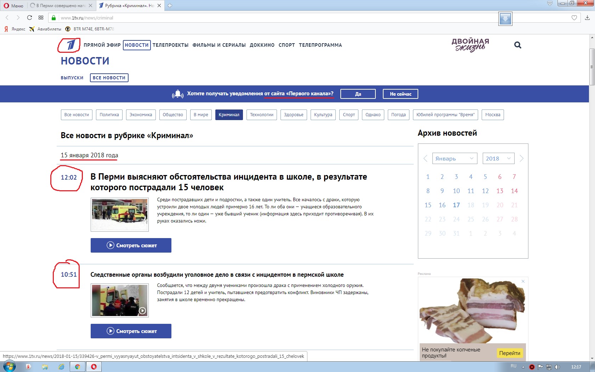
Task: Click the Channel One logo
Action: tap(70, 45)
